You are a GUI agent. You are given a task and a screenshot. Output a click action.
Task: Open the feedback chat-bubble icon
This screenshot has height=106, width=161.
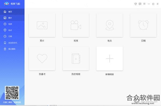tap(140, 4)
